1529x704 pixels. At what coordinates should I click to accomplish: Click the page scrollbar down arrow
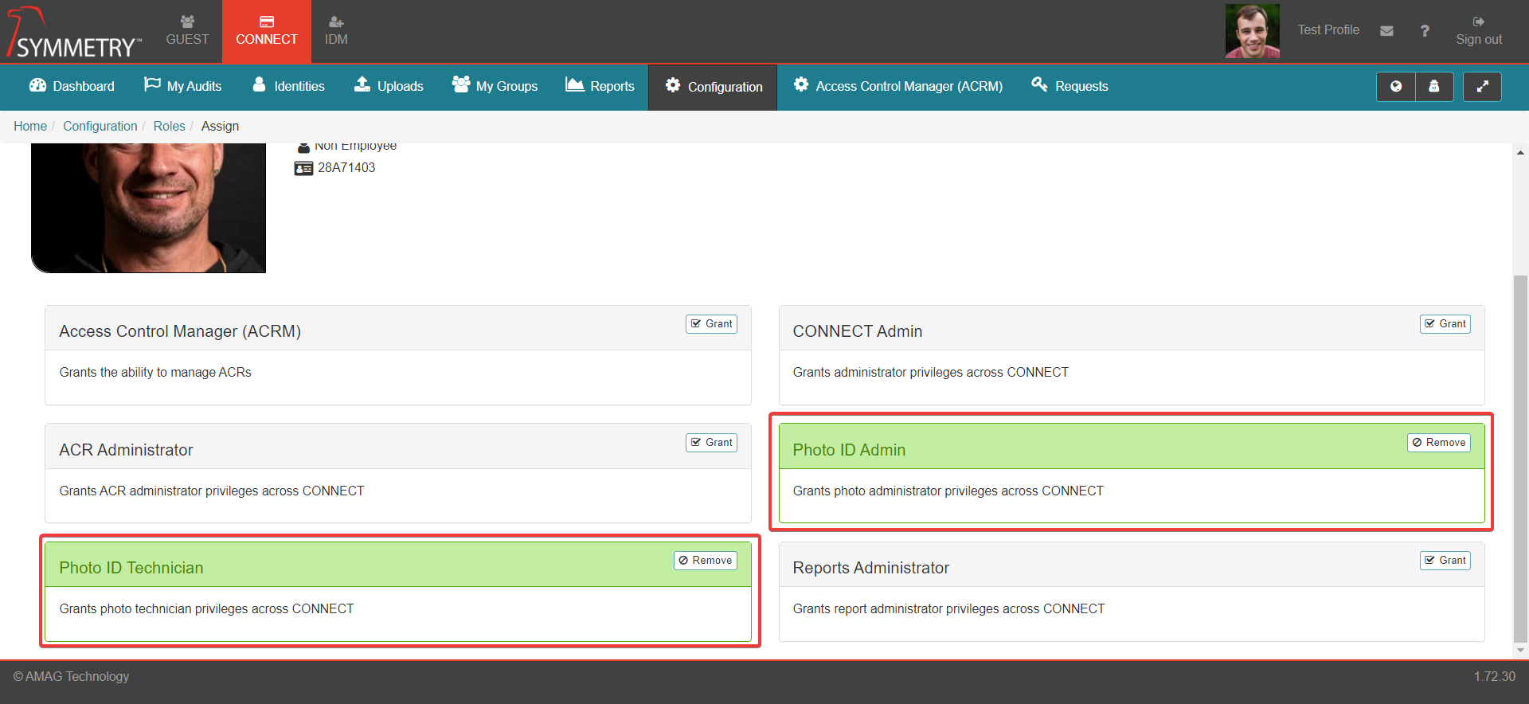click(1520, 651)
